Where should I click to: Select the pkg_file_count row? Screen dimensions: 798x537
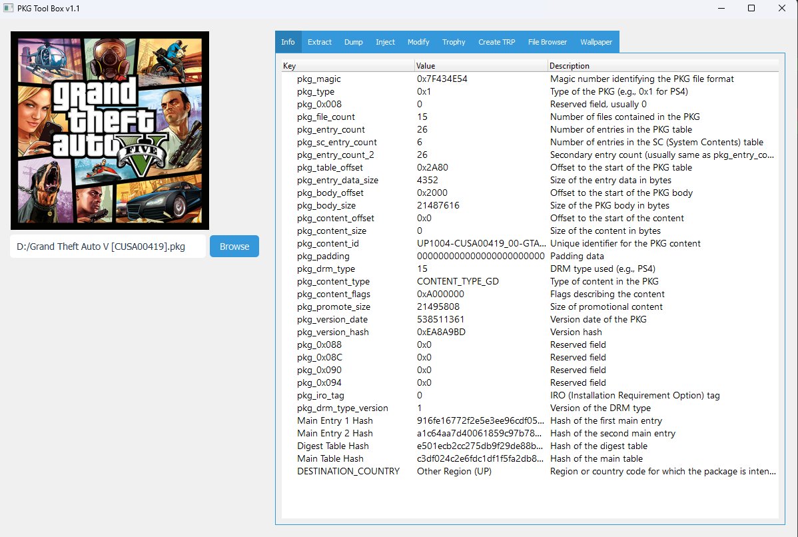(x=530, y=117)
